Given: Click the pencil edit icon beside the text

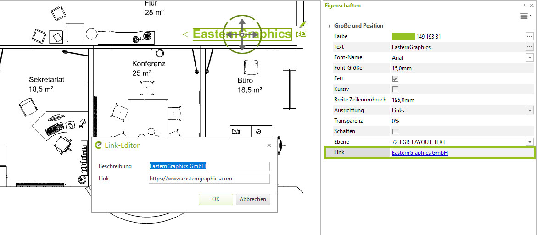Looking at the screenshot, I should (x=303, y=25).
